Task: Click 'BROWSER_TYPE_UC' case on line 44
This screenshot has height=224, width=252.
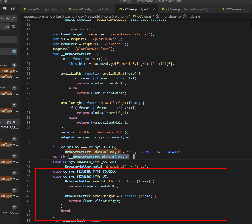Action: 92,177
